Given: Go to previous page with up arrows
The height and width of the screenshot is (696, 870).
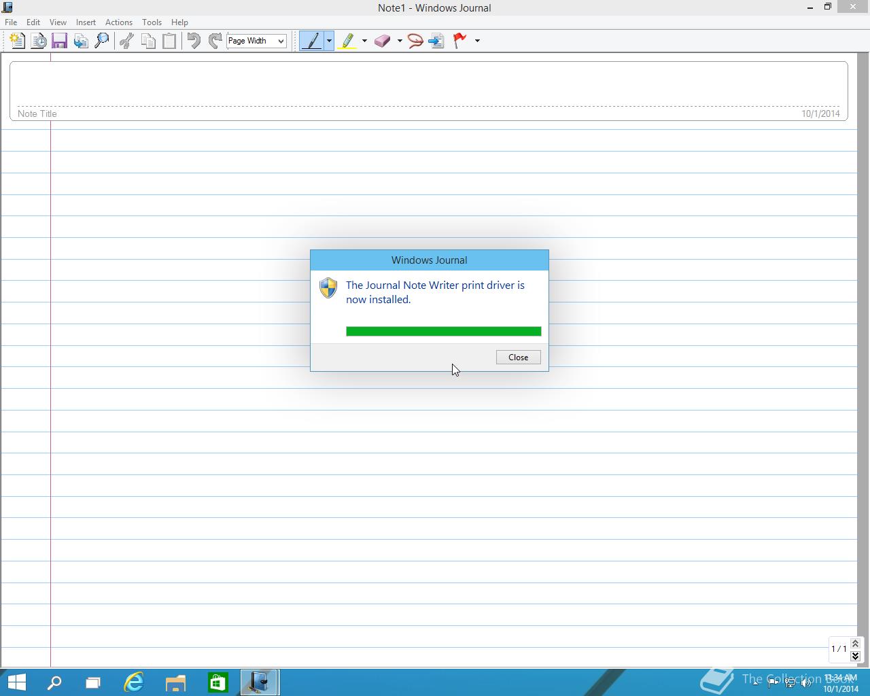Looking at the screenshot, I should tap(855, 643).
